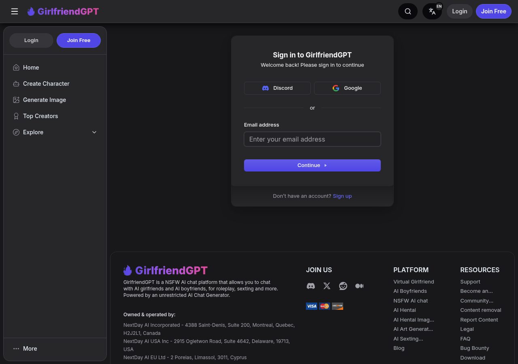This screenshot has width=518, height=364.
Task: Click the Continue button
Action: [x=312, y=165]
